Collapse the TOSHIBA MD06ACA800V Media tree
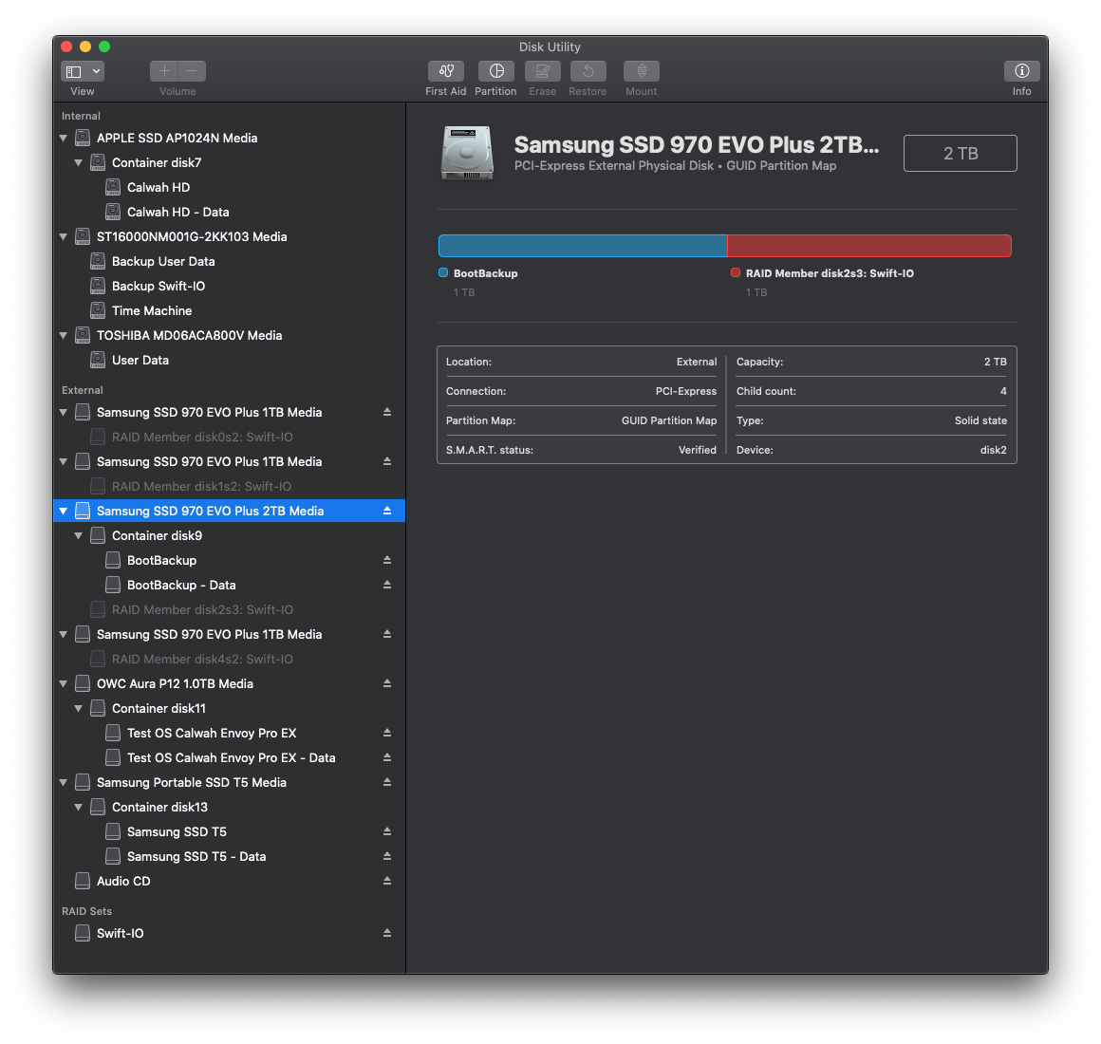 tap(64, 336)
